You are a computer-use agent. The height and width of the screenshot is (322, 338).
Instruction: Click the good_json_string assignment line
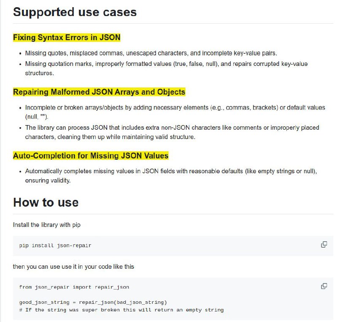(x=93, y=302)
